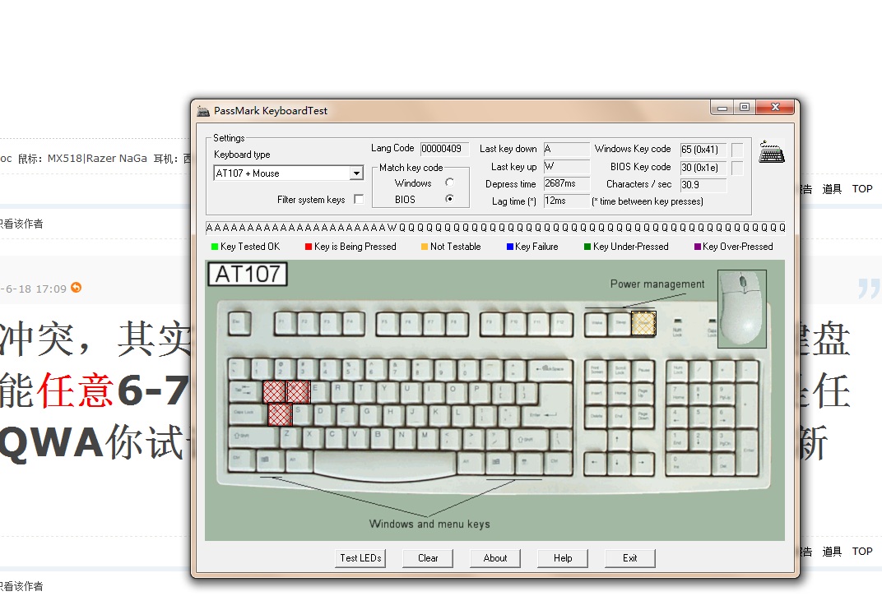Click the Characters / sec field showing 30.9

[x=703, y=184]
